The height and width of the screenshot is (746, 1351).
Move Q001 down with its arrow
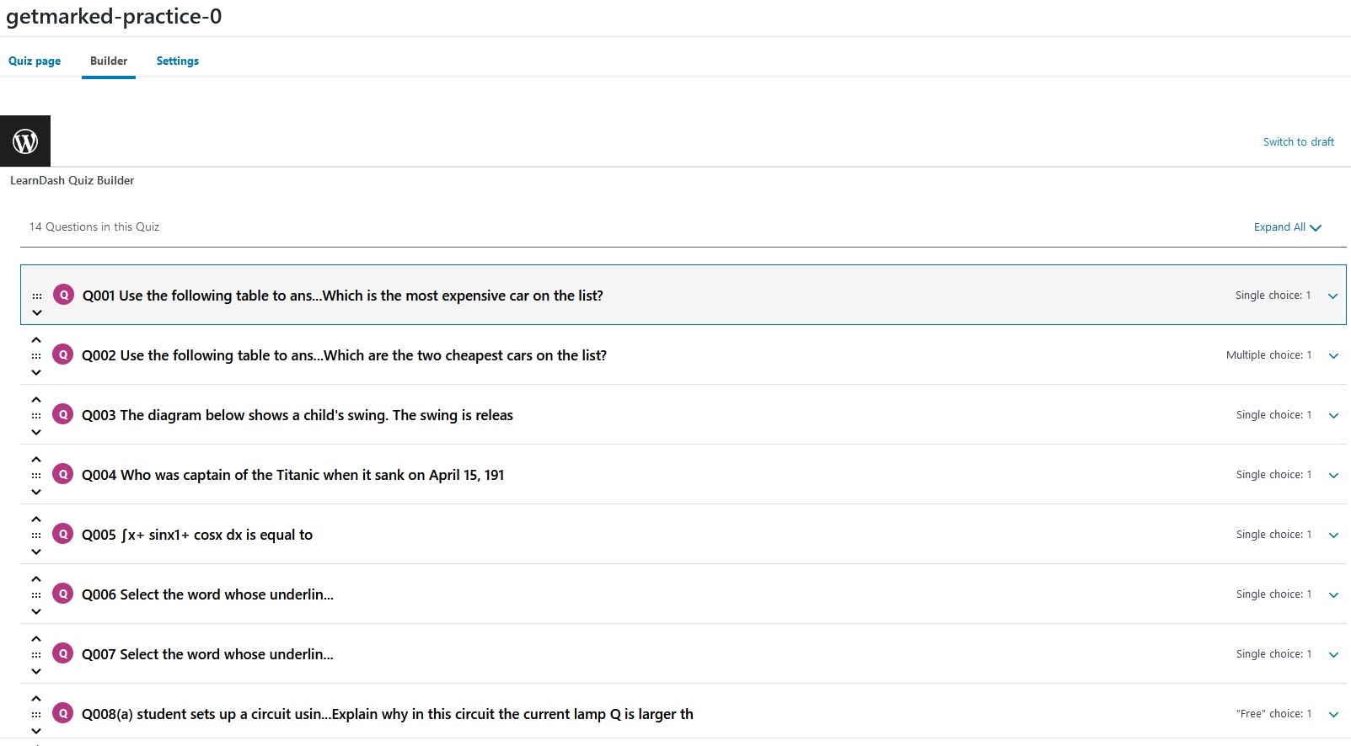coord(37,312)
